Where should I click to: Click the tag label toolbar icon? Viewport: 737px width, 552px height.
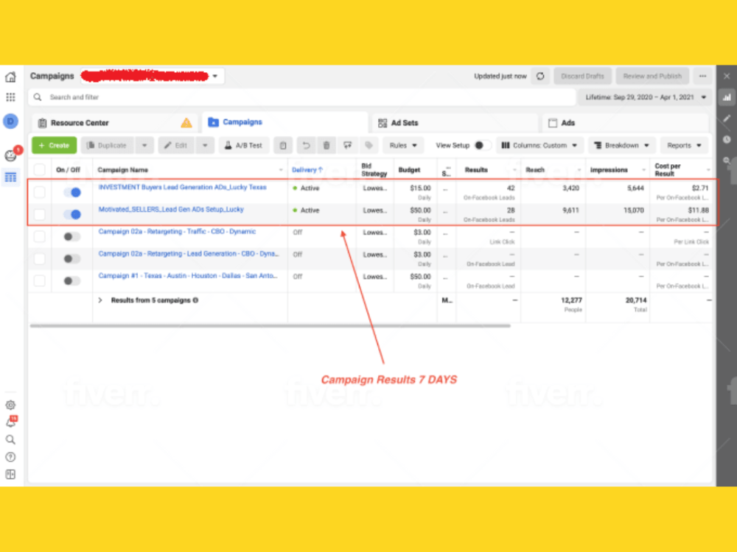pyautogui.click(x=369, y=146)
